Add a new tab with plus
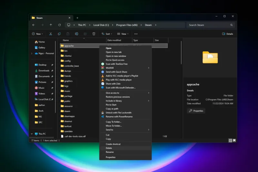258x172 pixels. 77,18
